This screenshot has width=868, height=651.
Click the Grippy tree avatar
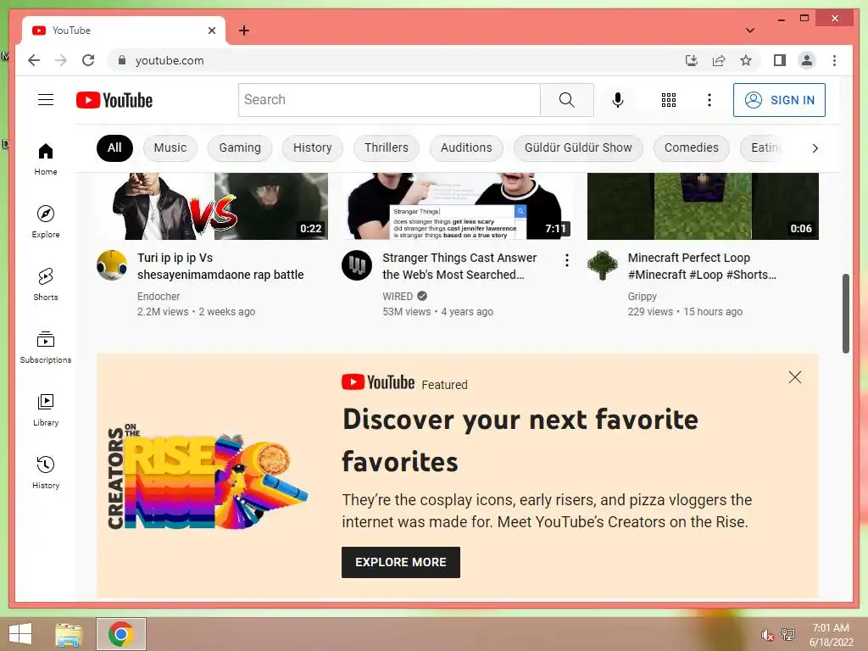coord(603,265)
